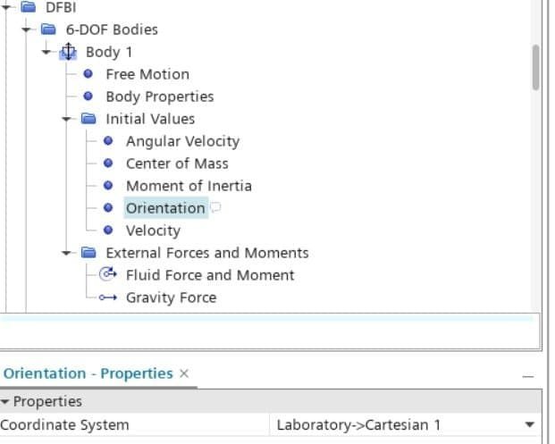Collapse the External Forces and Moments node
This screenshot has width=555, height=444.
click(x=67, y=253)
